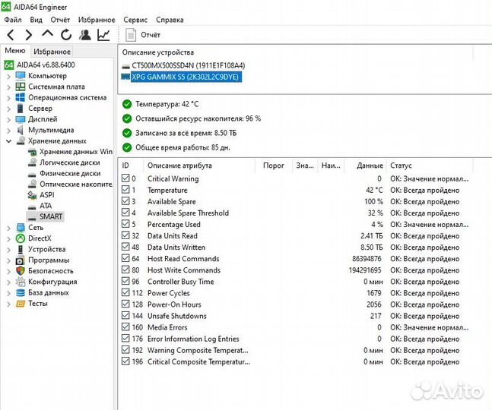
Task: Toggle the Power Cycles checkbox
Action: click(x=125, y=292)
